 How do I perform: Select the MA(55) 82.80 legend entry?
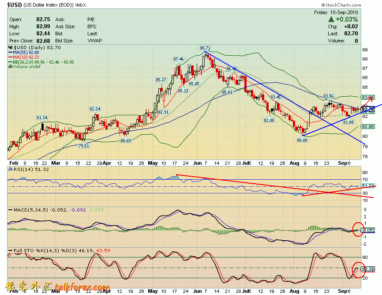click(24, 52)
